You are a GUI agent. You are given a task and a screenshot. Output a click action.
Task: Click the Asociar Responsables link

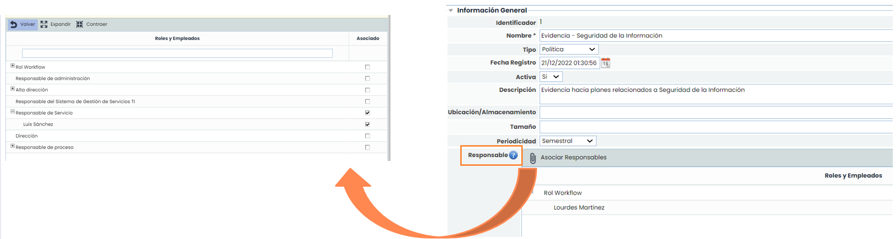click(573, 158)
